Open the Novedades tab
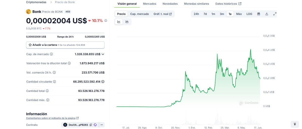The width and height of the screenshot is (302, 129). 170,4
